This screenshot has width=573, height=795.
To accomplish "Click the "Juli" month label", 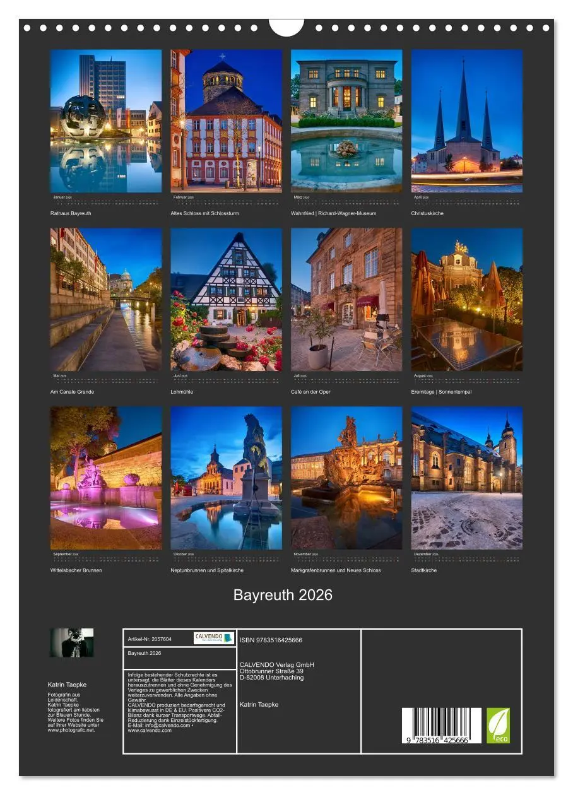I will [297, 376].
